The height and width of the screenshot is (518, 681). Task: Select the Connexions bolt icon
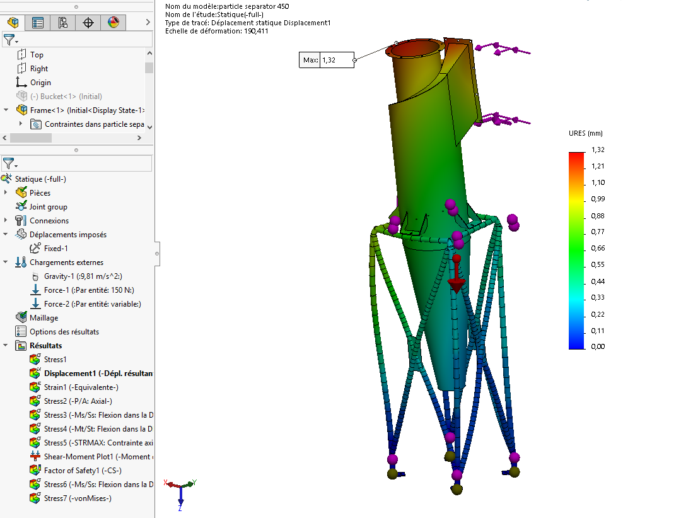[x=20, y=220]
